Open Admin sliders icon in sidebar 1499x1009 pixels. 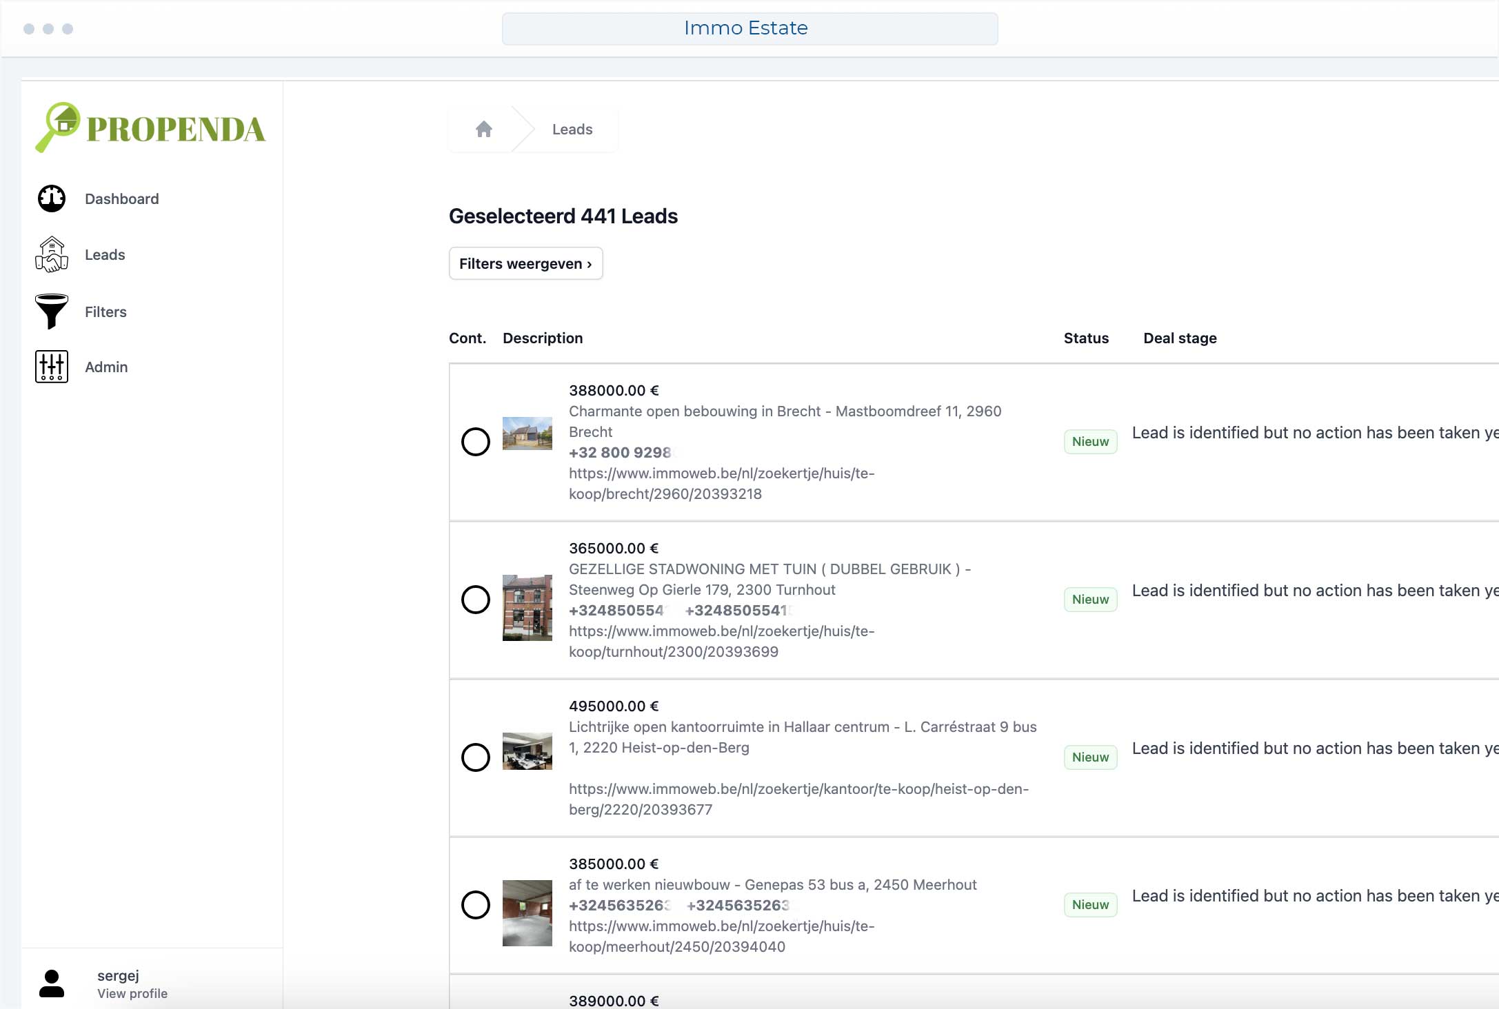[52, 367]
